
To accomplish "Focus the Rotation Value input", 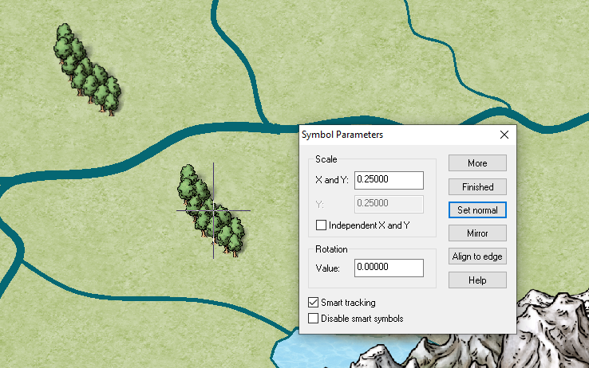I will (x=388, y=268).
